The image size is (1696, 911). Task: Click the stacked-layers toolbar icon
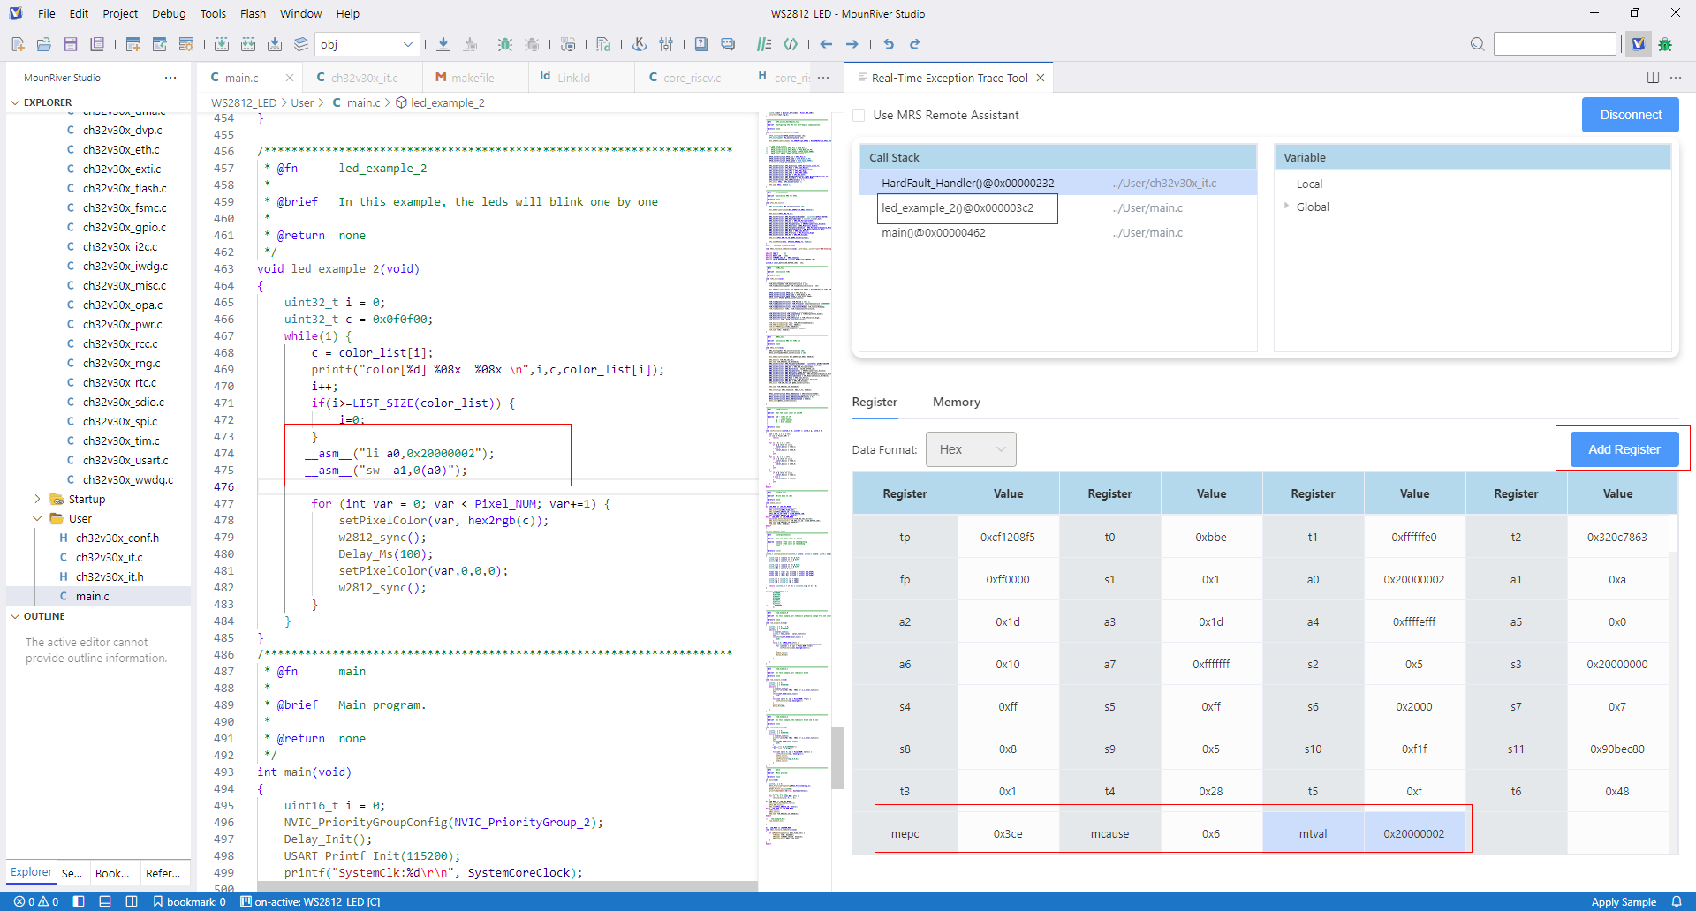[301, 44]
